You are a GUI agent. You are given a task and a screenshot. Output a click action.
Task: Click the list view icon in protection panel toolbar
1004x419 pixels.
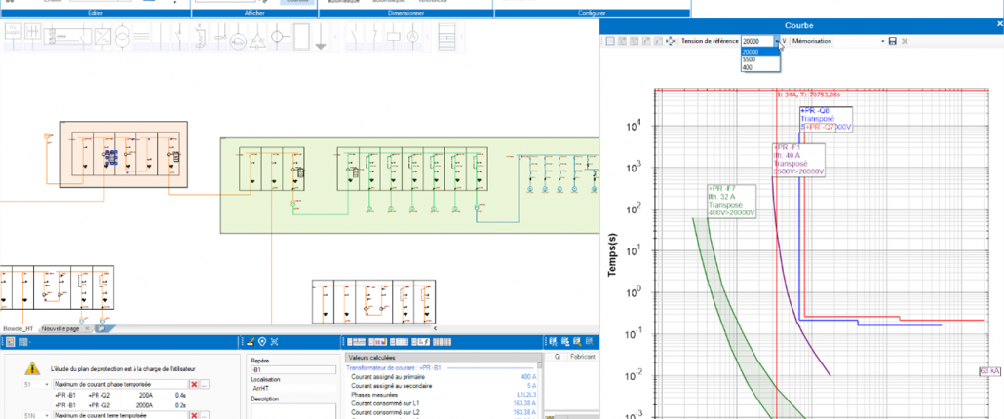[x=23, y=341]
